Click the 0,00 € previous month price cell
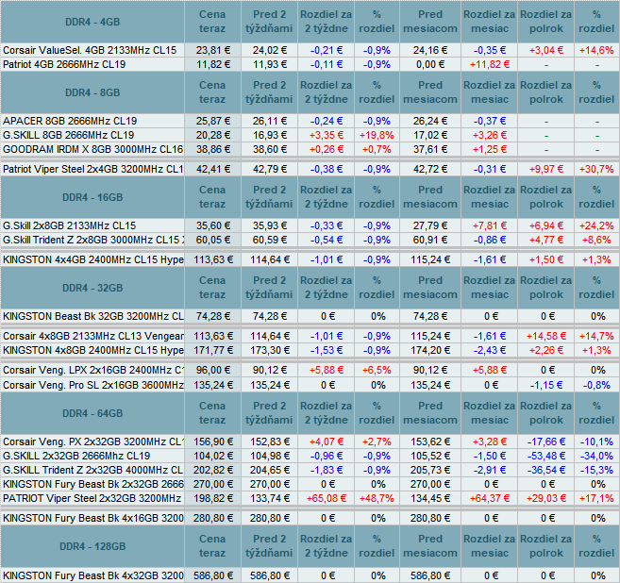The image size is (620, 583). pyautogui.click(x=430, y=64)
